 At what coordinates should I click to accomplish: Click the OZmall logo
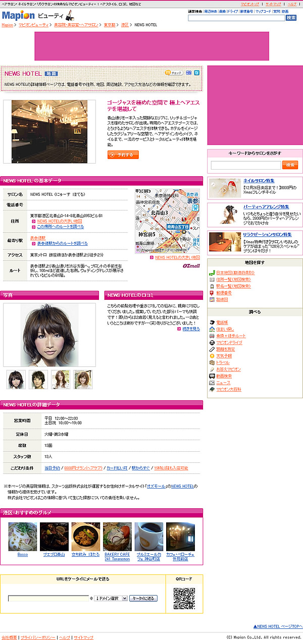point(191,265)
